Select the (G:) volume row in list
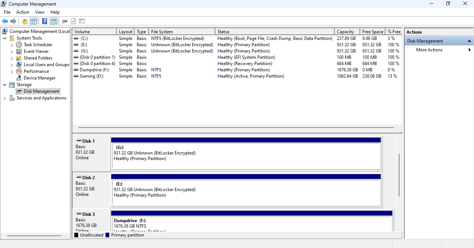 237,51
